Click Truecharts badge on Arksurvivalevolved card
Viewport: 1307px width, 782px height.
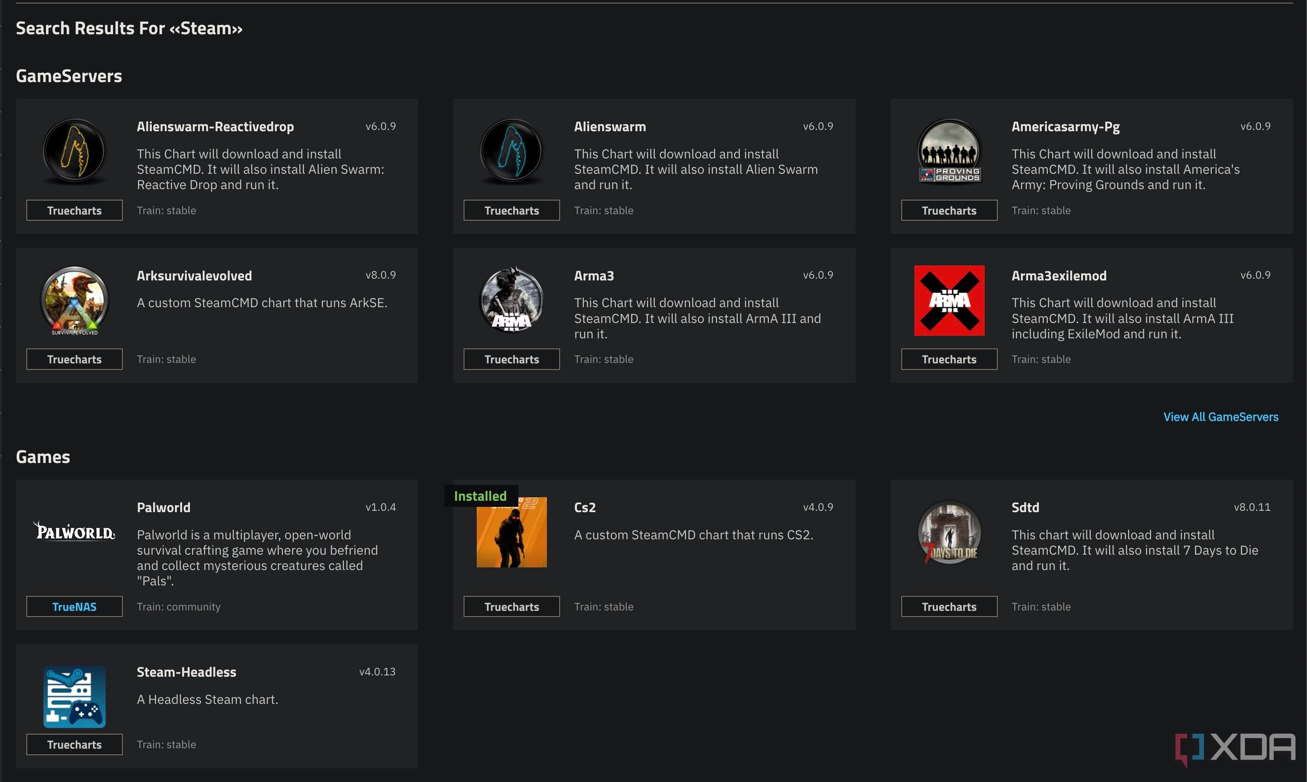pos(74,359)
